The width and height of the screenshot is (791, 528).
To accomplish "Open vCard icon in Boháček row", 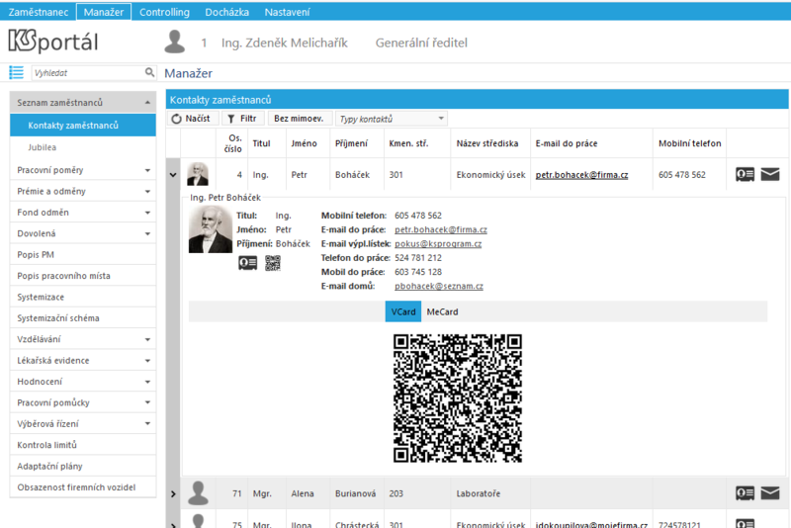I will [745, 174].
